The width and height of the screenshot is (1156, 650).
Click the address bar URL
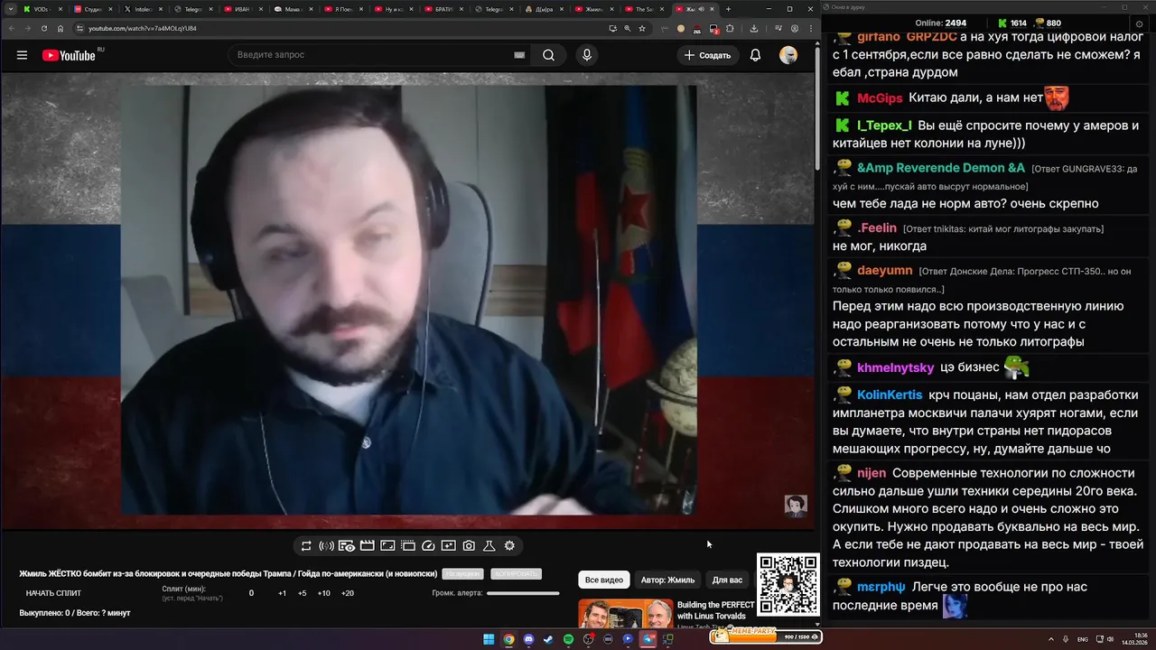coord(143,28)
